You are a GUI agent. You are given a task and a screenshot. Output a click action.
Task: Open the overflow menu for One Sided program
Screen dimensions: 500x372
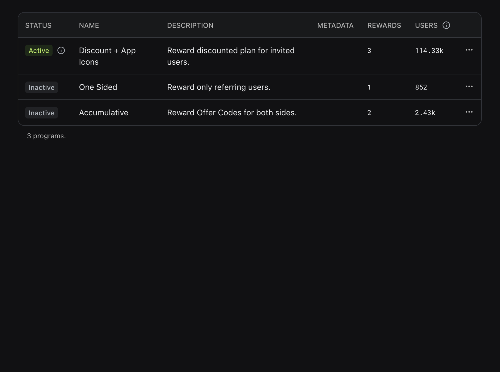click(469, 87)
